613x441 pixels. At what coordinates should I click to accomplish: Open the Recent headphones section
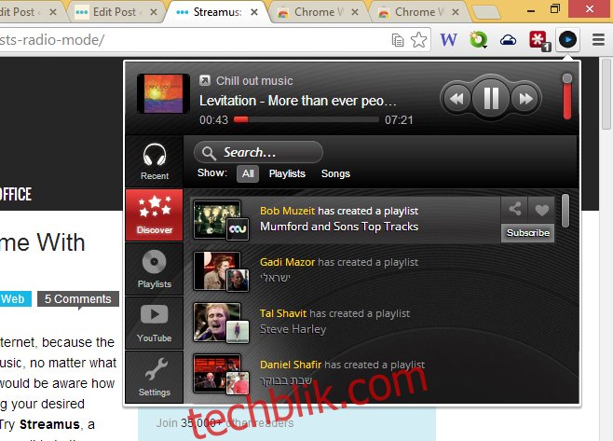(x=155, y=161)
